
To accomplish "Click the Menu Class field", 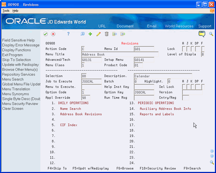I will 83,65.
